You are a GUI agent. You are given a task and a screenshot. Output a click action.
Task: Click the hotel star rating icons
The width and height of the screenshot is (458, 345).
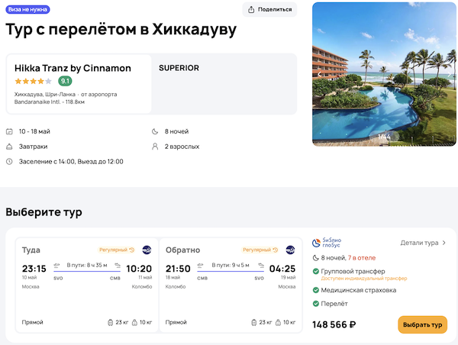[x=33, y=81]
